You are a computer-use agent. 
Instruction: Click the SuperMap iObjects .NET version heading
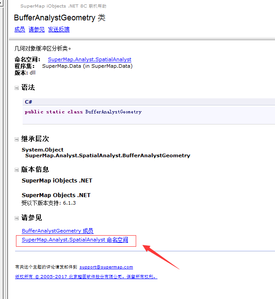[x=57, y=181]
